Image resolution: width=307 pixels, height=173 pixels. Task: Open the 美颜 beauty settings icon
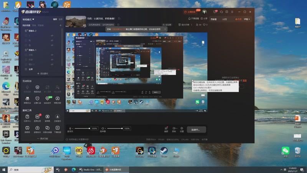coord(166,129)
